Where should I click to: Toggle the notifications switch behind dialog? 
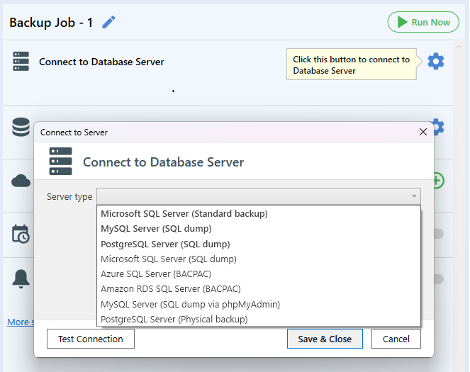[439, 279]
